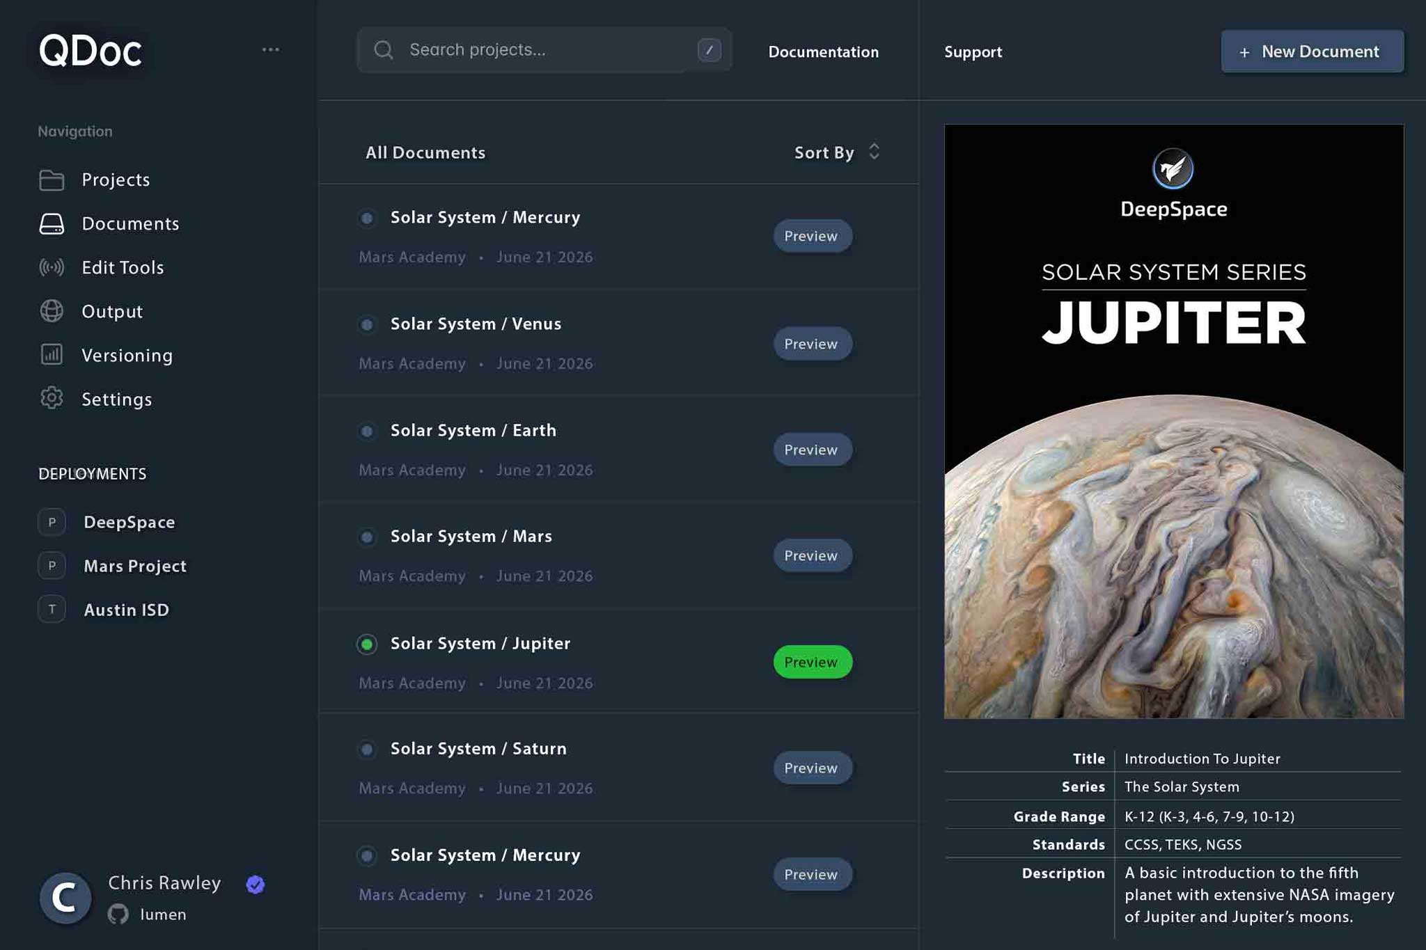
Task: Click the Settings gear icon
Action: [52, 398]
